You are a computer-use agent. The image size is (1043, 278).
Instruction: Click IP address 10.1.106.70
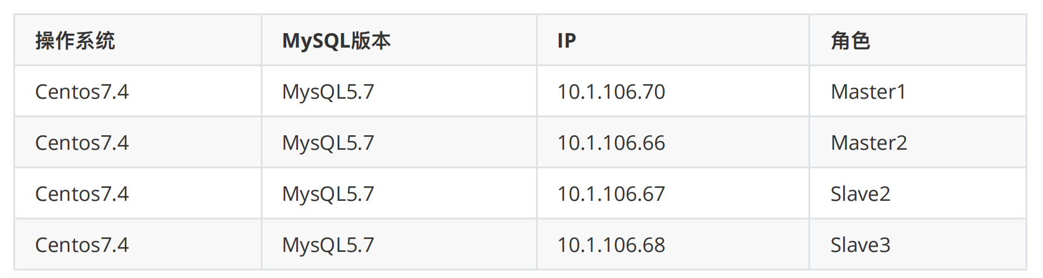pyautogui.click(x=611, y=92)
